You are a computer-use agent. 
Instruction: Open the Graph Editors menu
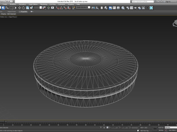(33, 4)
